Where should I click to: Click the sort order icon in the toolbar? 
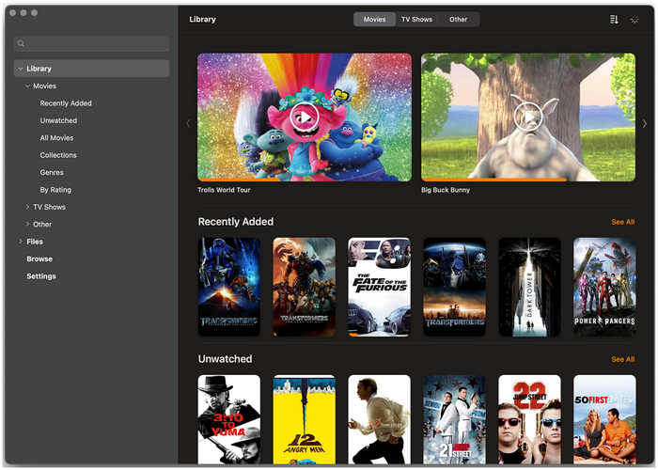point(614,19)
